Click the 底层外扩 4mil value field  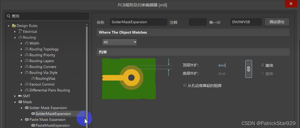pos(222,74)
